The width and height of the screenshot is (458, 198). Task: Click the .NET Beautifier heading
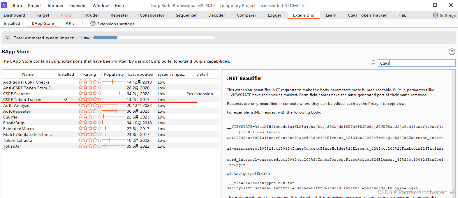(244, 78)
